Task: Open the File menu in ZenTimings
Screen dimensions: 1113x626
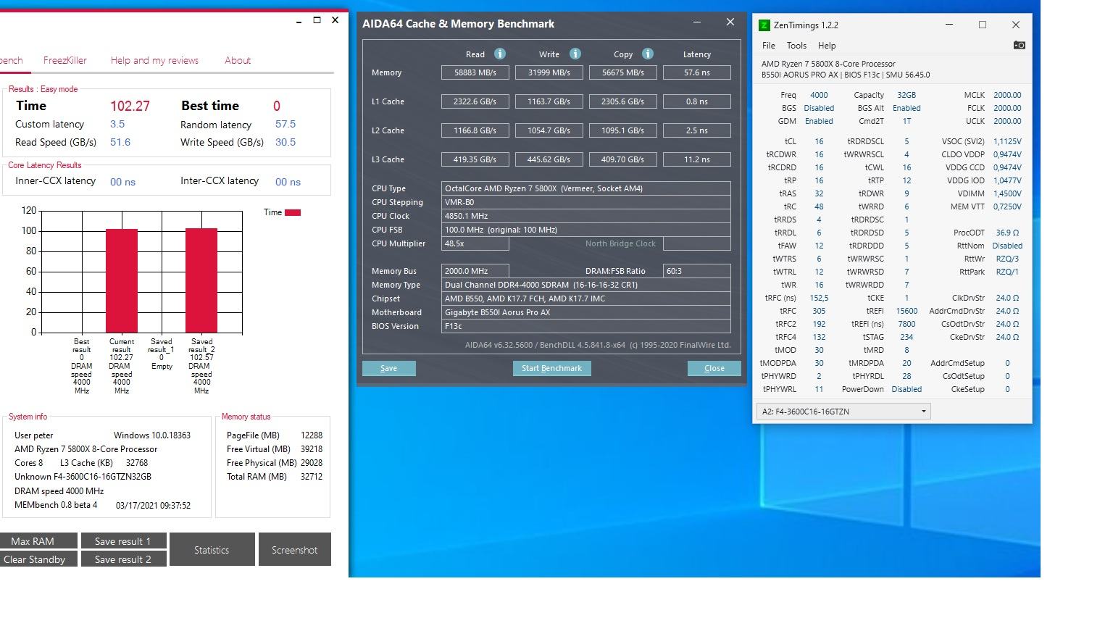Action: (769, 45)
